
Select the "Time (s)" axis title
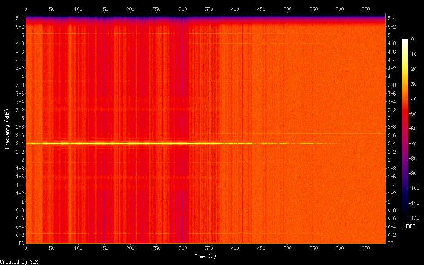206,256
